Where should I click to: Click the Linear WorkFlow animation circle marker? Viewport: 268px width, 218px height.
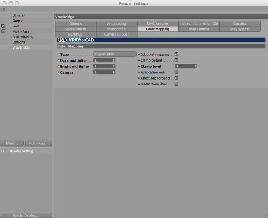point(139,84)
